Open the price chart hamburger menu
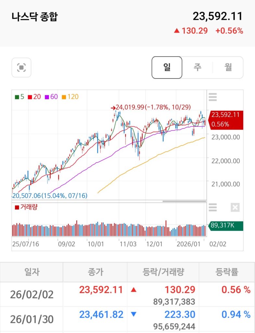The image size is (255, 333). pos(213,97)
